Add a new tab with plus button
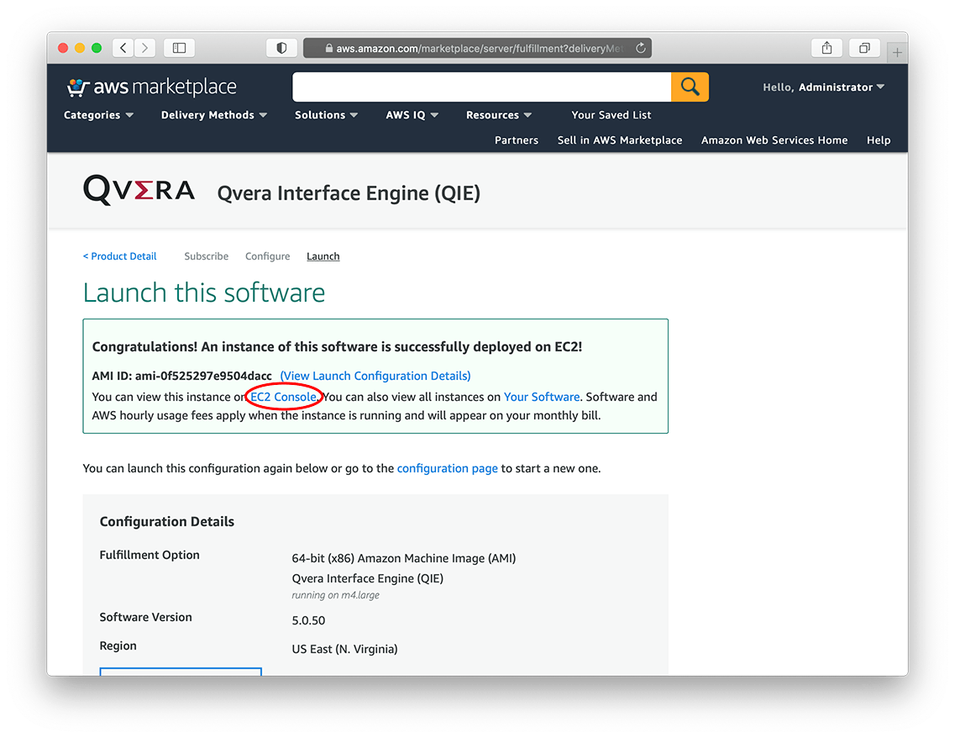This screenshot has width=955, height=738. pos(897,53)
